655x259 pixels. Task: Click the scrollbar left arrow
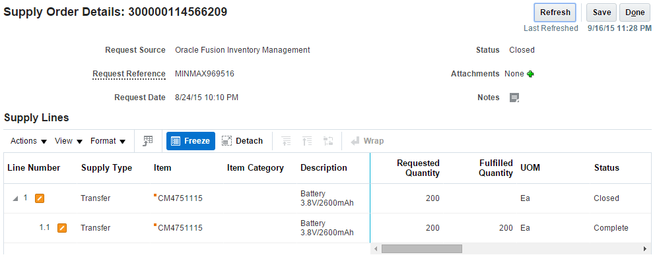[376, 249]
